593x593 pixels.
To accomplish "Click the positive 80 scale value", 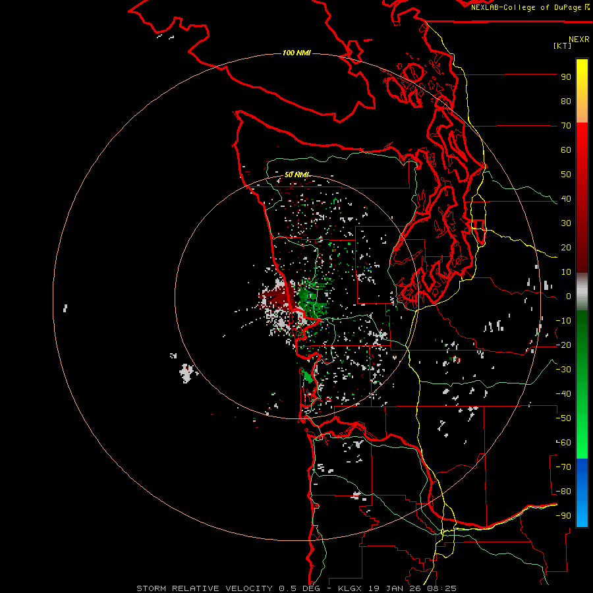I will pyautogui.click(x=566, y=101).
